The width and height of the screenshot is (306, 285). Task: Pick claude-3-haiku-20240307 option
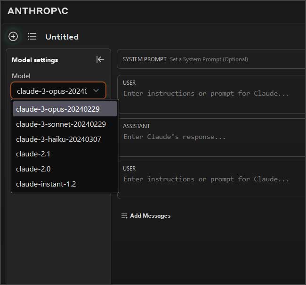click(65, 139)
